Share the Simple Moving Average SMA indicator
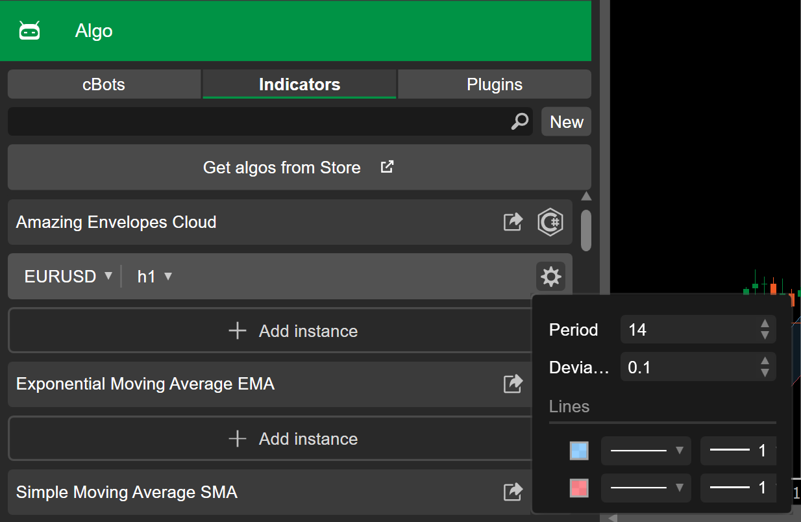801x522 pixels. coord(513,492)
